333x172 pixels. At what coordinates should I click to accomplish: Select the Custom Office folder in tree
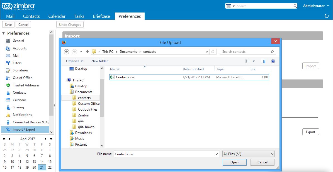click(89, 104)
